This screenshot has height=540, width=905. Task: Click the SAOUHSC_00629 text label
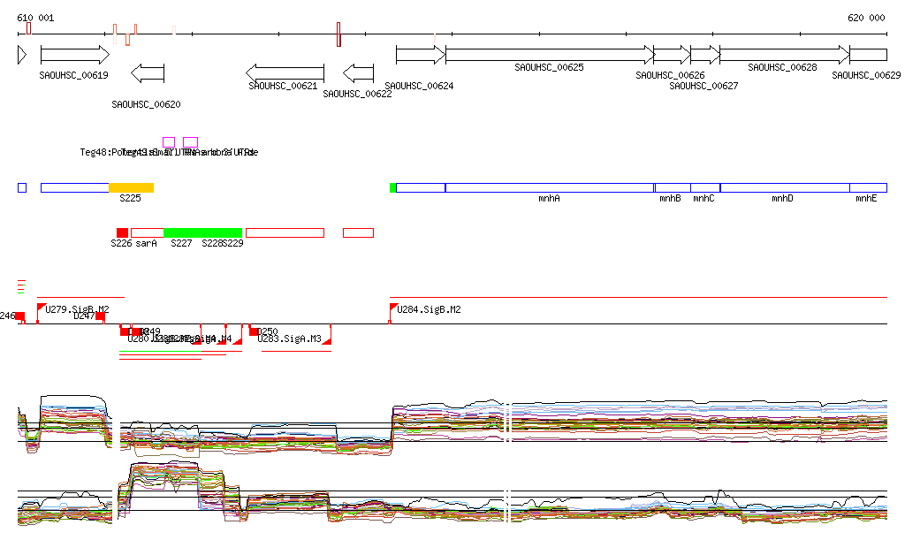[866, 76]
